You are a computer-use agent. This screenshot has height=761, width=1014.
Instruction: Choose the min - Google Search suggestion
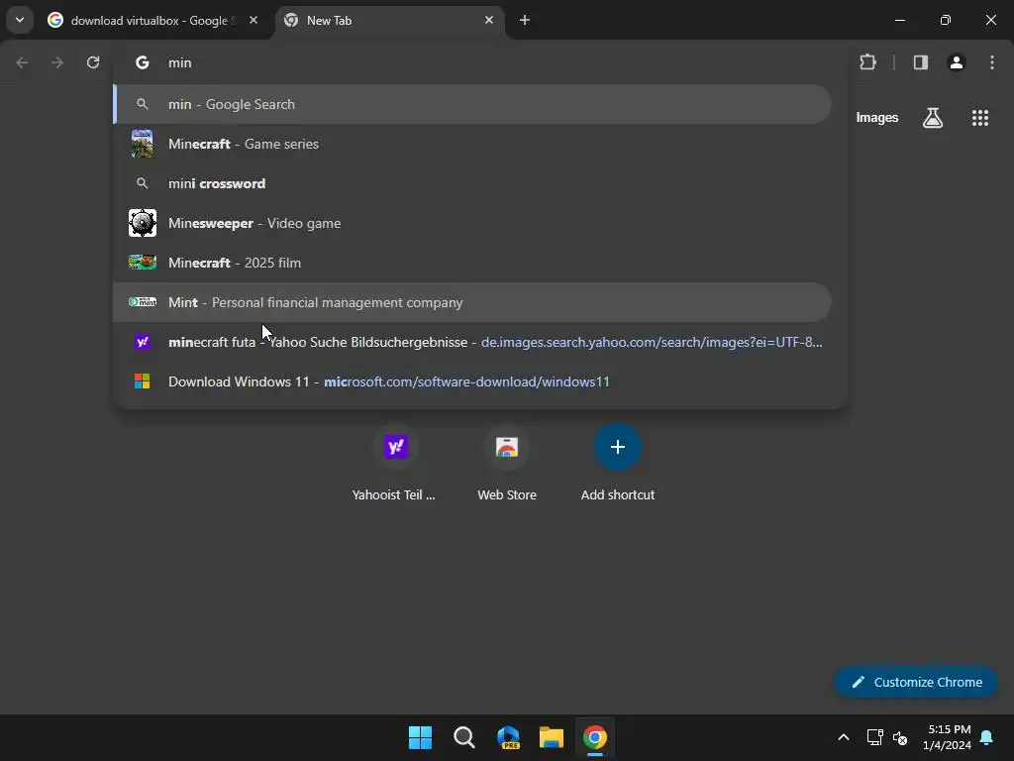472,104
